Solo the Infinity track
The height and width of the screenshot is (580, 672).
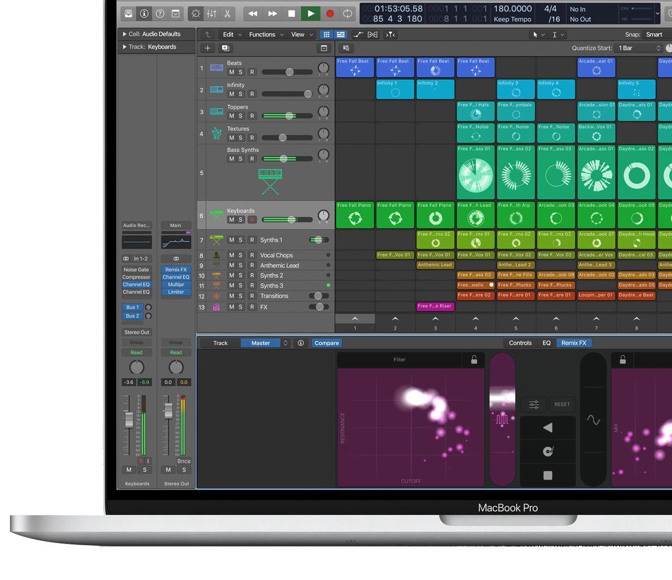point(241,94)
